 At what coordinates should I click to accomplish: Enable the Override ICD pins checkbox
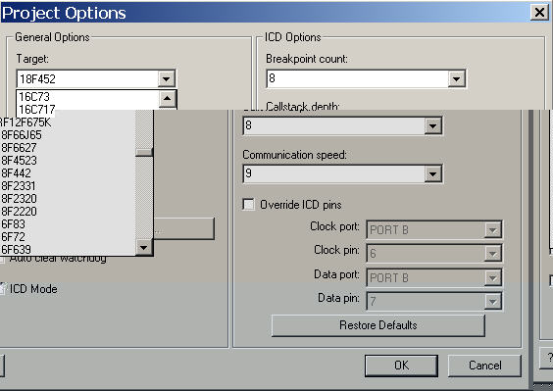(x=249, y=205)
